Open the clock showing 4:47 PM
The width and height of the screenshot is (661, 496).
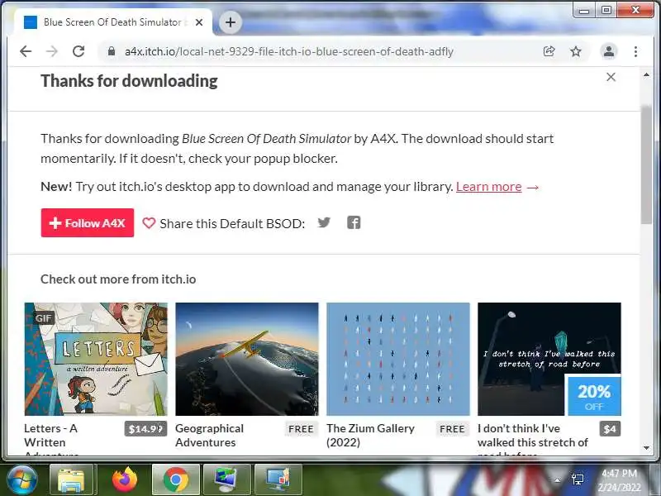pyautogui.click(x=620, y=480)
